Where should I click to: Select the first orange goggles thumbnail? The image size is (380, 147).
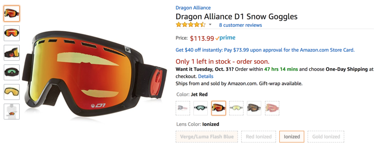point(12,13)
